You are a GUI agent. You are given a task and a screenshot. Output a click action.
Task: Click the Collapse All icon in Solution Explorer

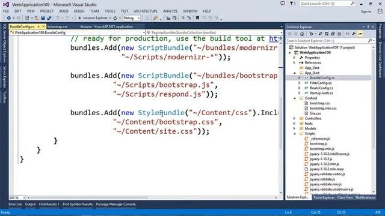point(333,34)
